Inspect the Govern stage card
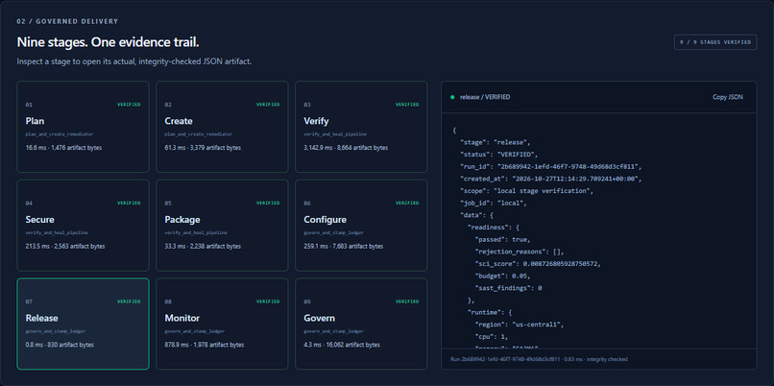 point(361,324)
